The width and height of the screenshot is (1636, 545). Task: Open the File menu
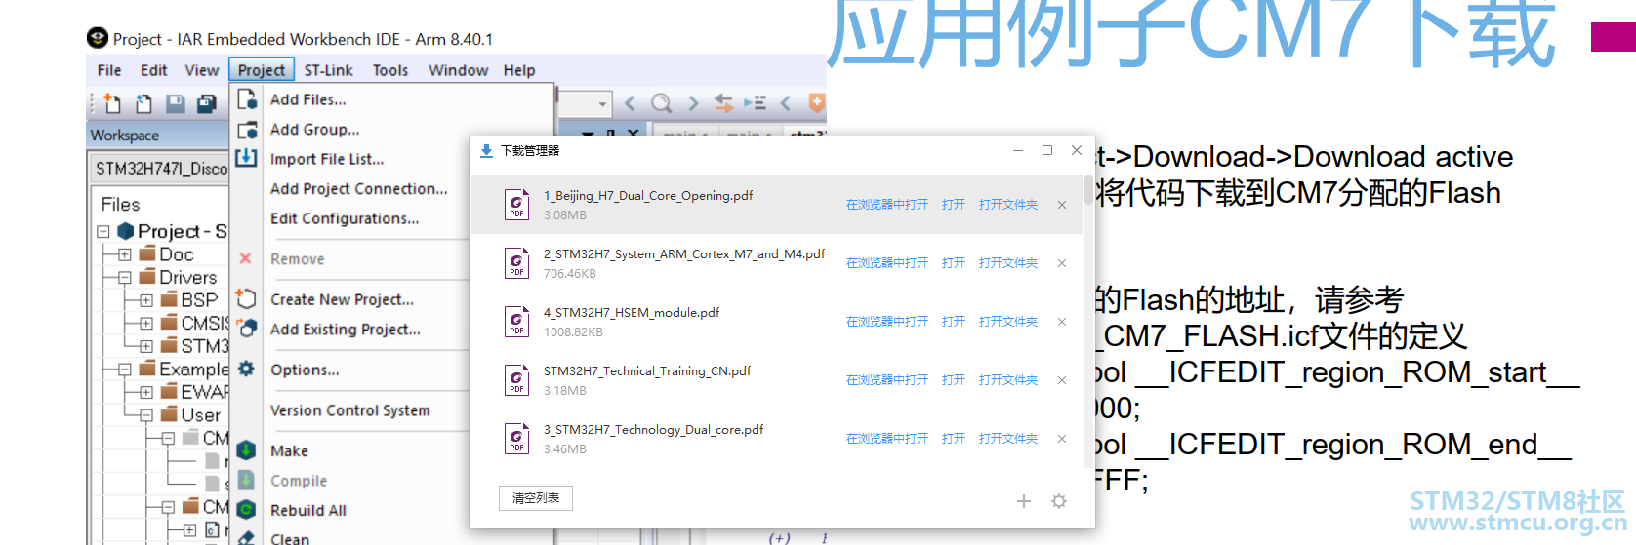click(109, 70)
